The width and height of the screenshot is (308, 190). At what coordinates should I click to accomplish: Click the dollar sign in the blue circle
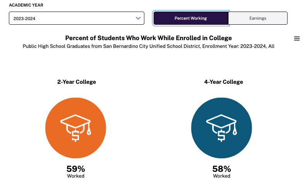tap(221, 136)
